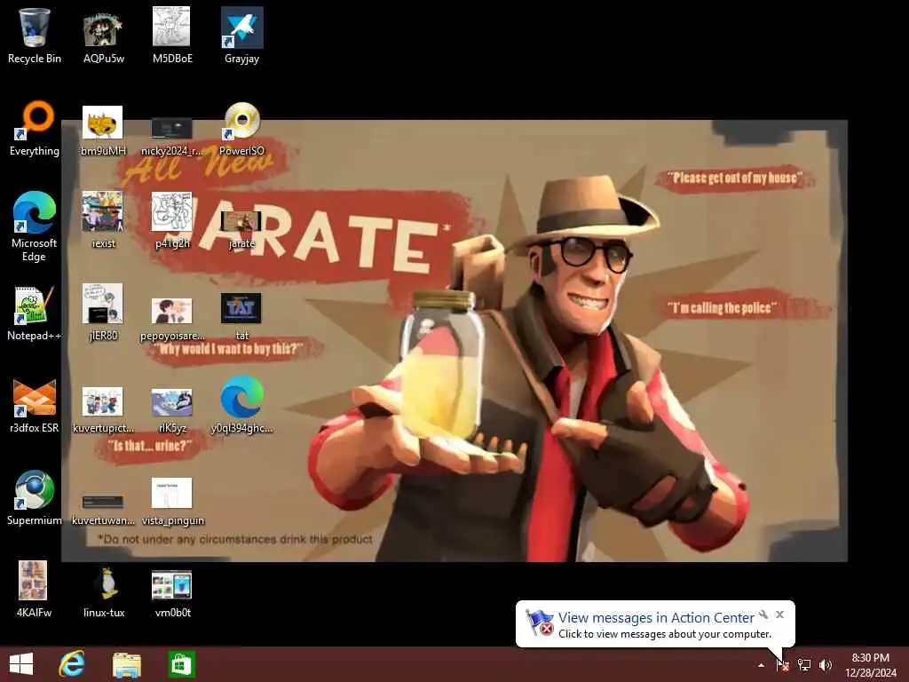The image size is (909, 682).
Task: Open the volume speaker tray icon
Action: click(x=826, y=665)
